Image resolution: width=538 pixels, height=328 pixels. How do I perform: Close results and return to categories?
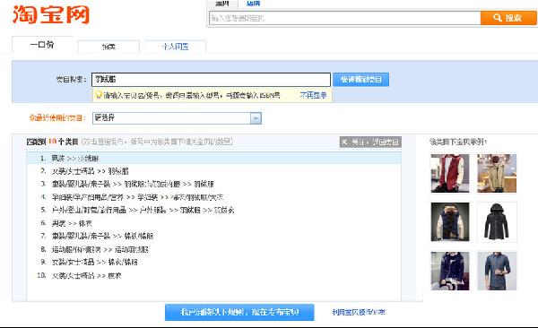coord(370,142)
